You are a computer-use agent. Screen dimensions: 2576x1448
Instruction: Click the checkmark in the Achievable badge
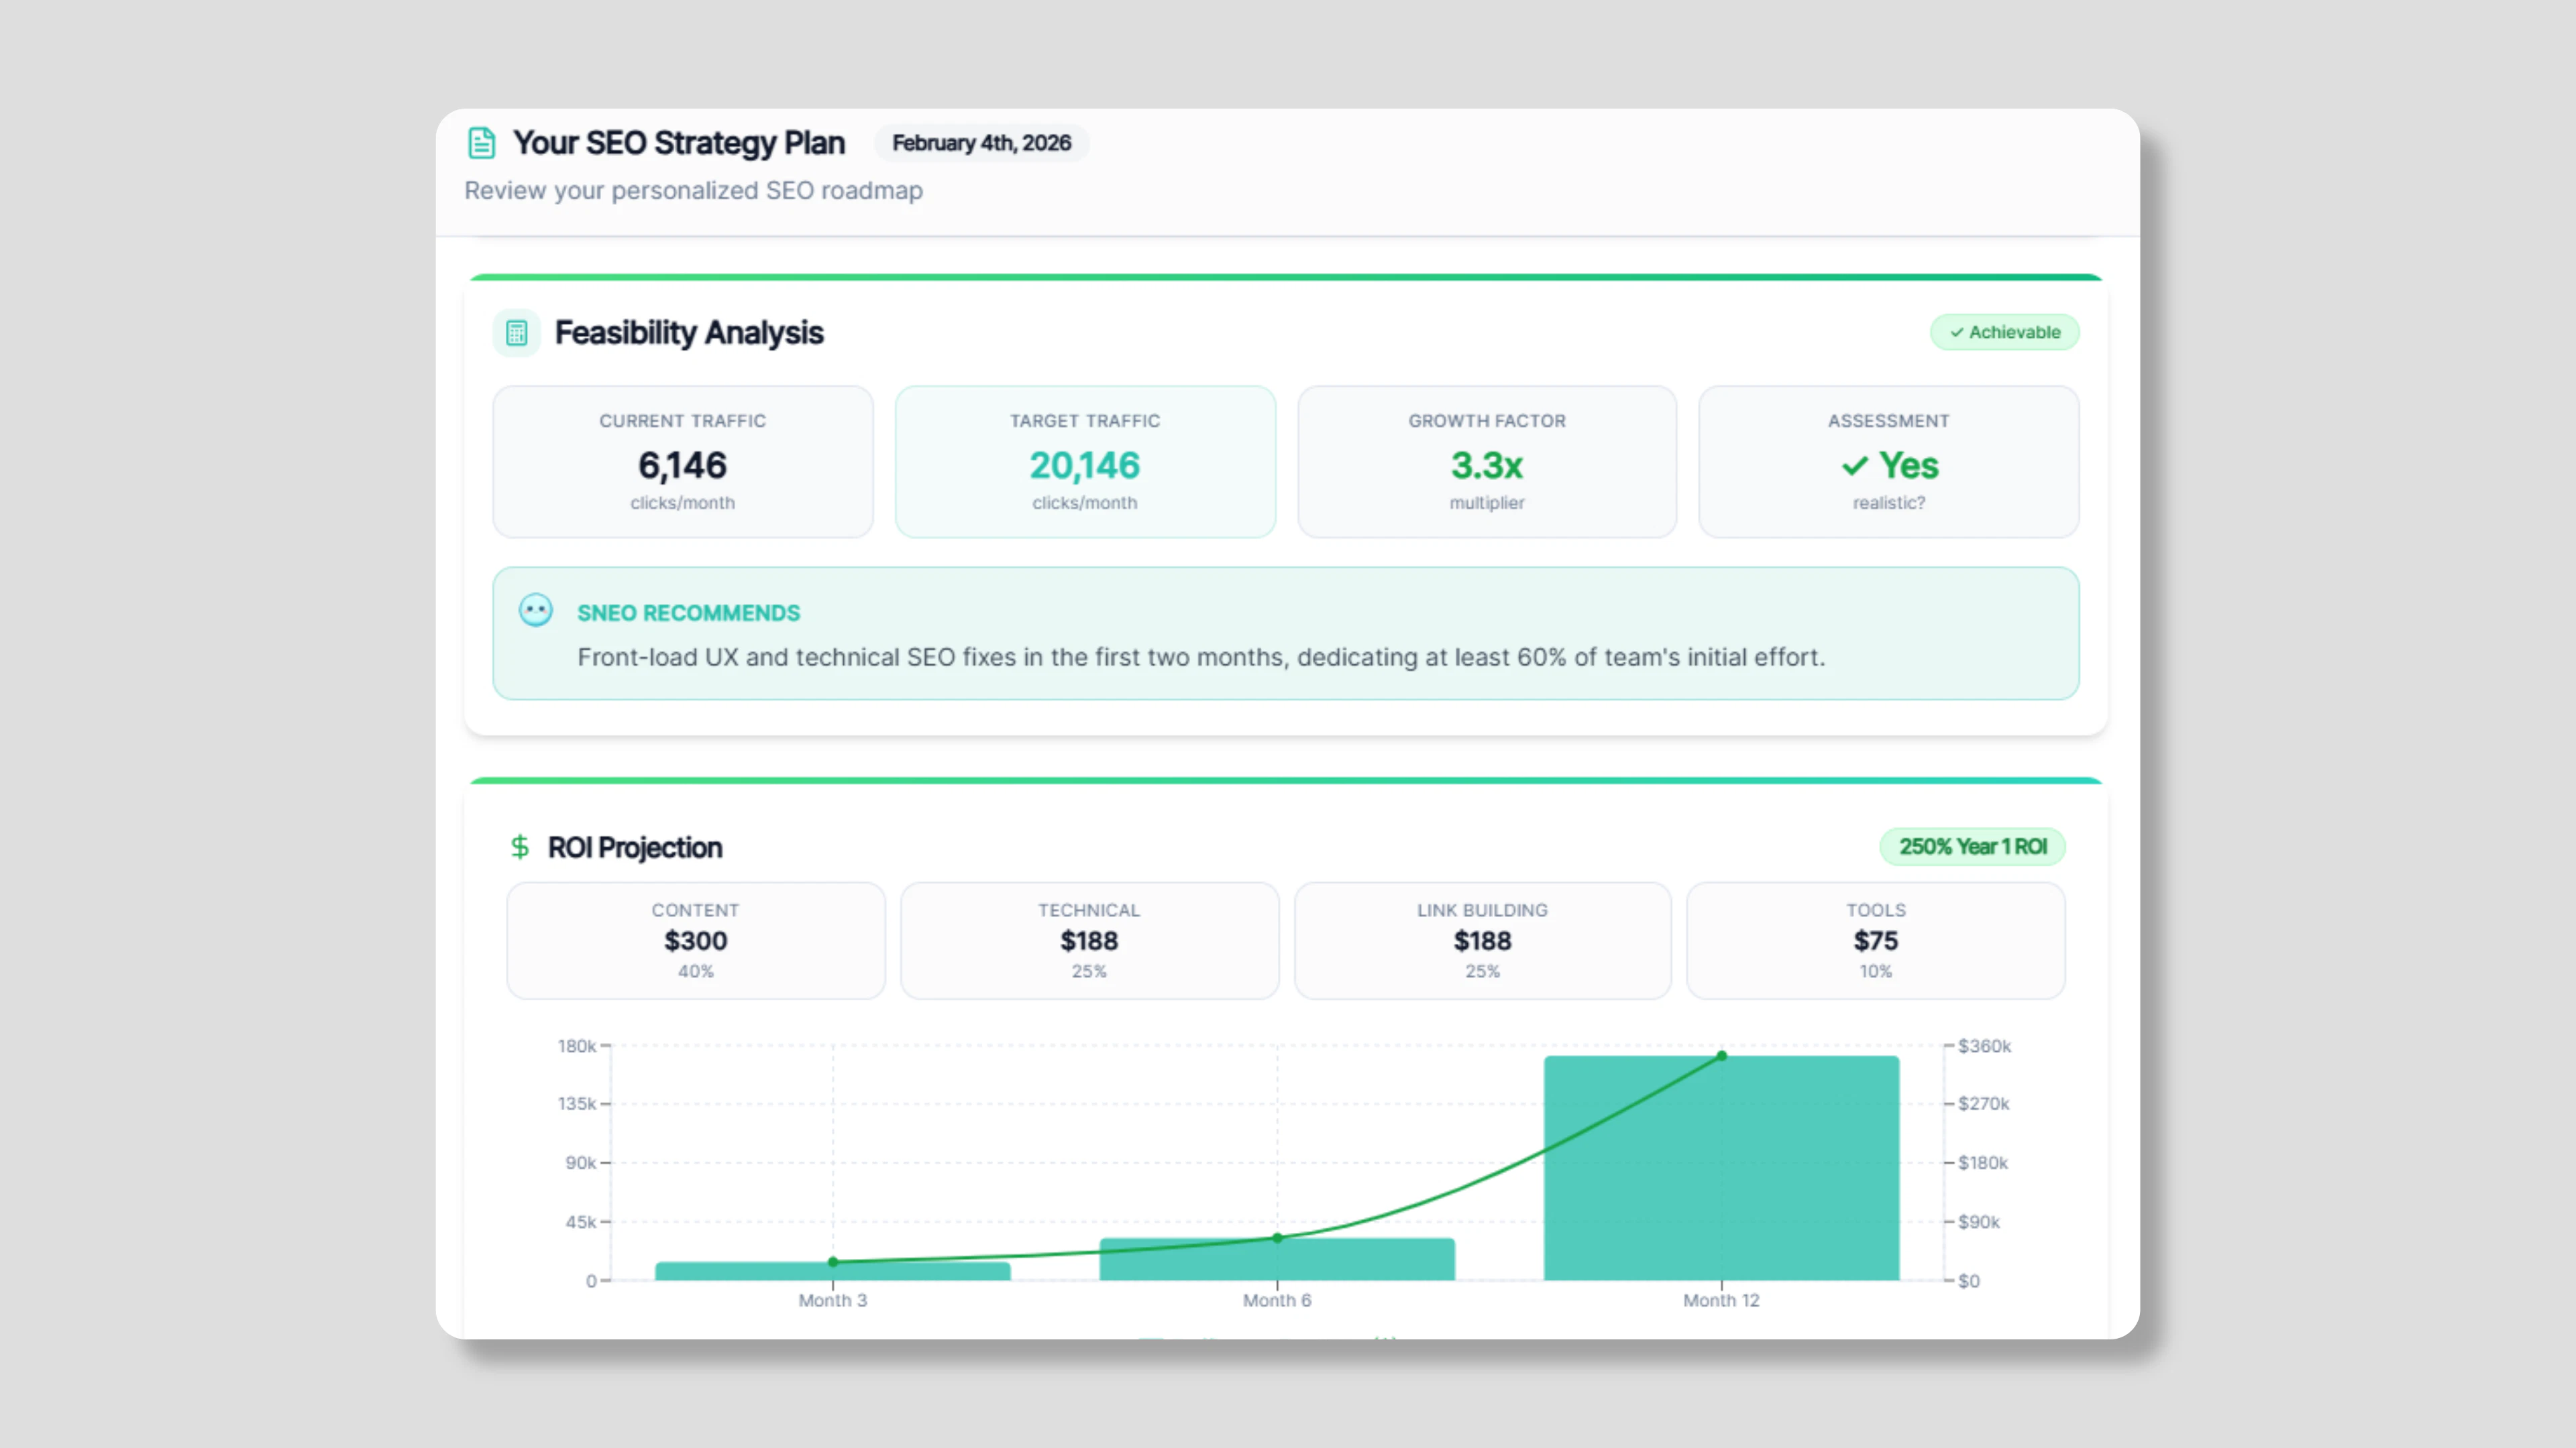tap(1956, 333)
